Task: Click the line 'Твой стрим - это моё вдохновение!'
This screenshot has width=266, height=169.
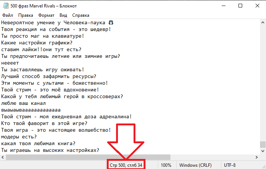Action: (50, 90)
